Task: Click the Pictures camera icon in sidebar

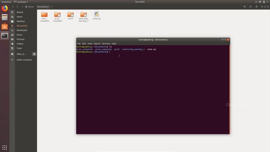Action: [x=12, y=39]
